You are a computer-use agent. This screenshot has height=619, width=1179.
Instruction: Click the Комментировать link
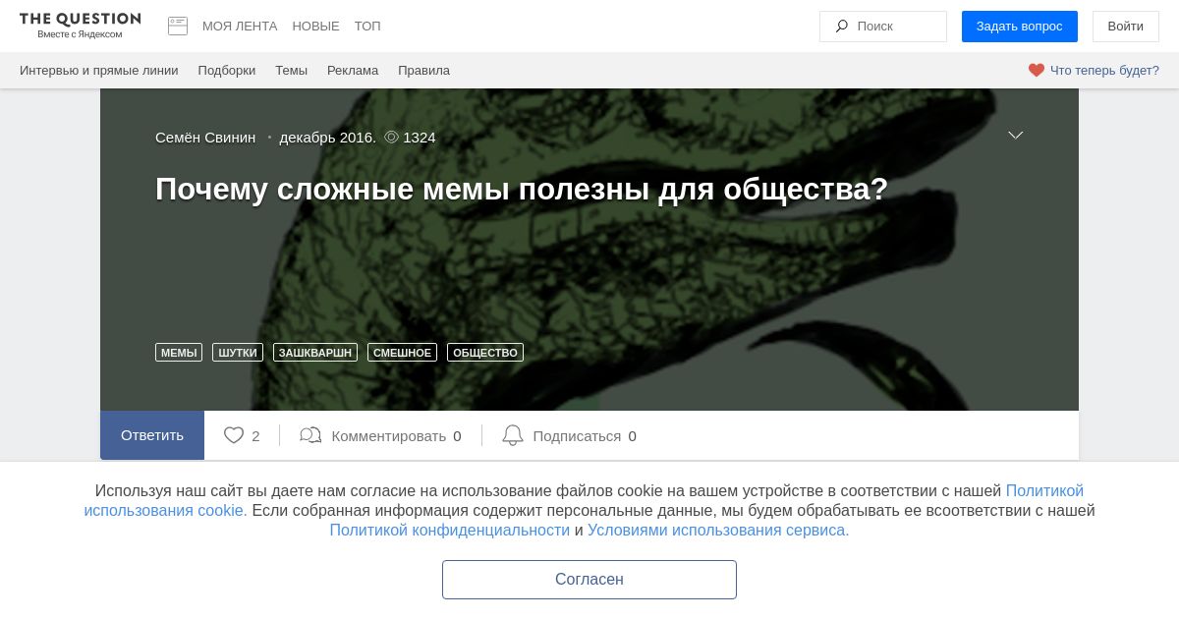(x=389, y=436)
